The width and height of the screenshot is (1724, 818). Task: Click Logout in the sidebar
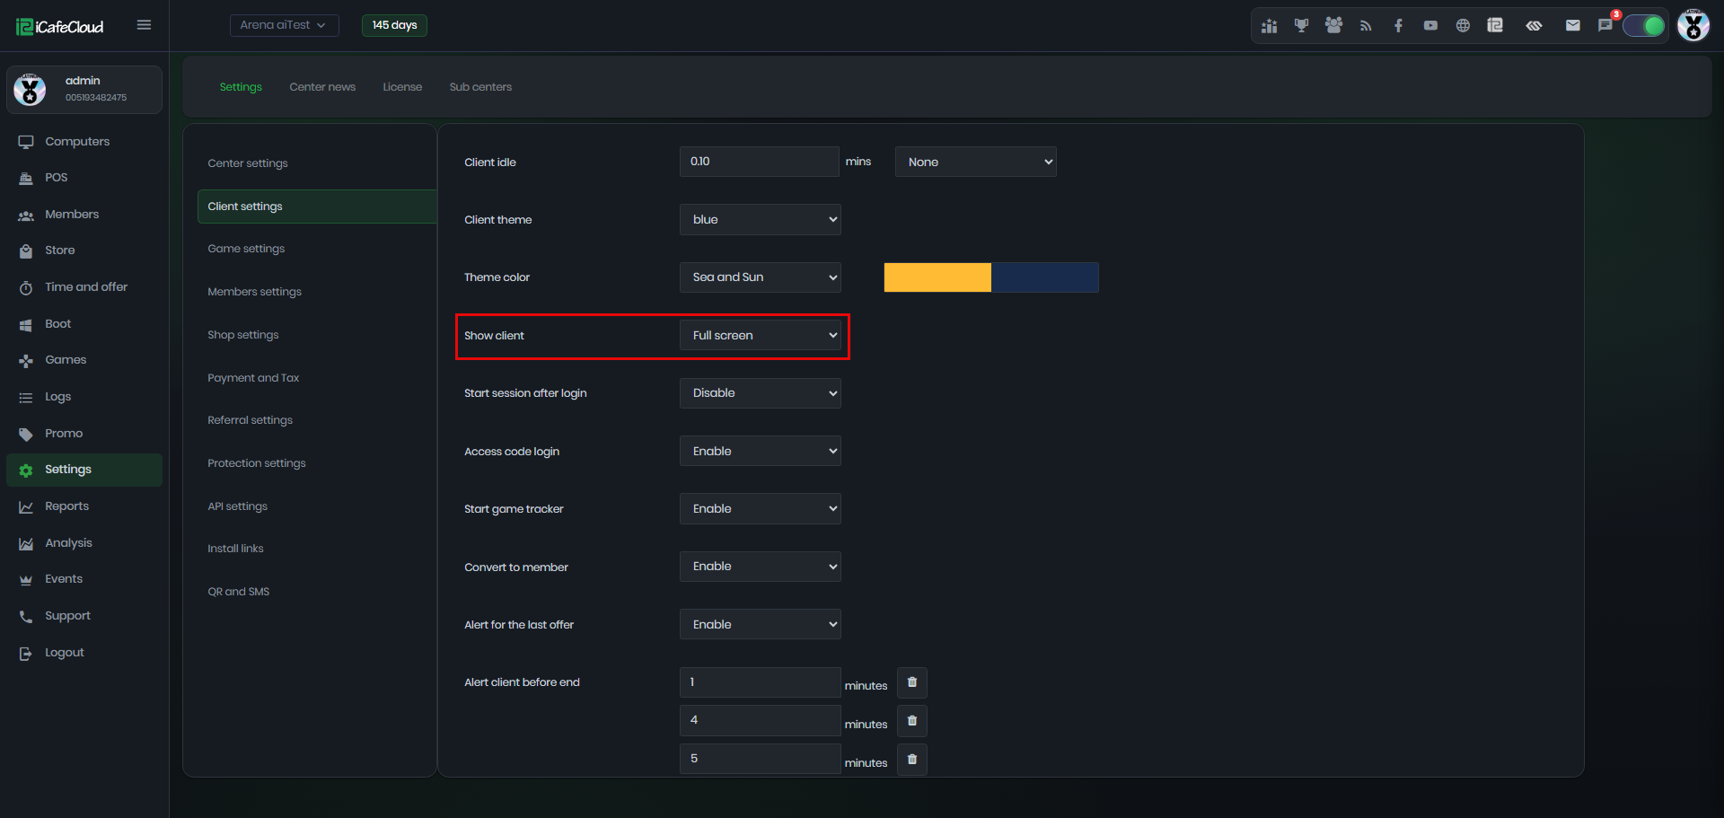(84, 653)
